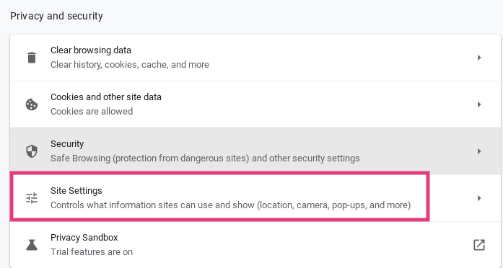Click 'Clear history, cookies, cache, and more'
This screenshot has height=268, width=503.
click(130, 65)
